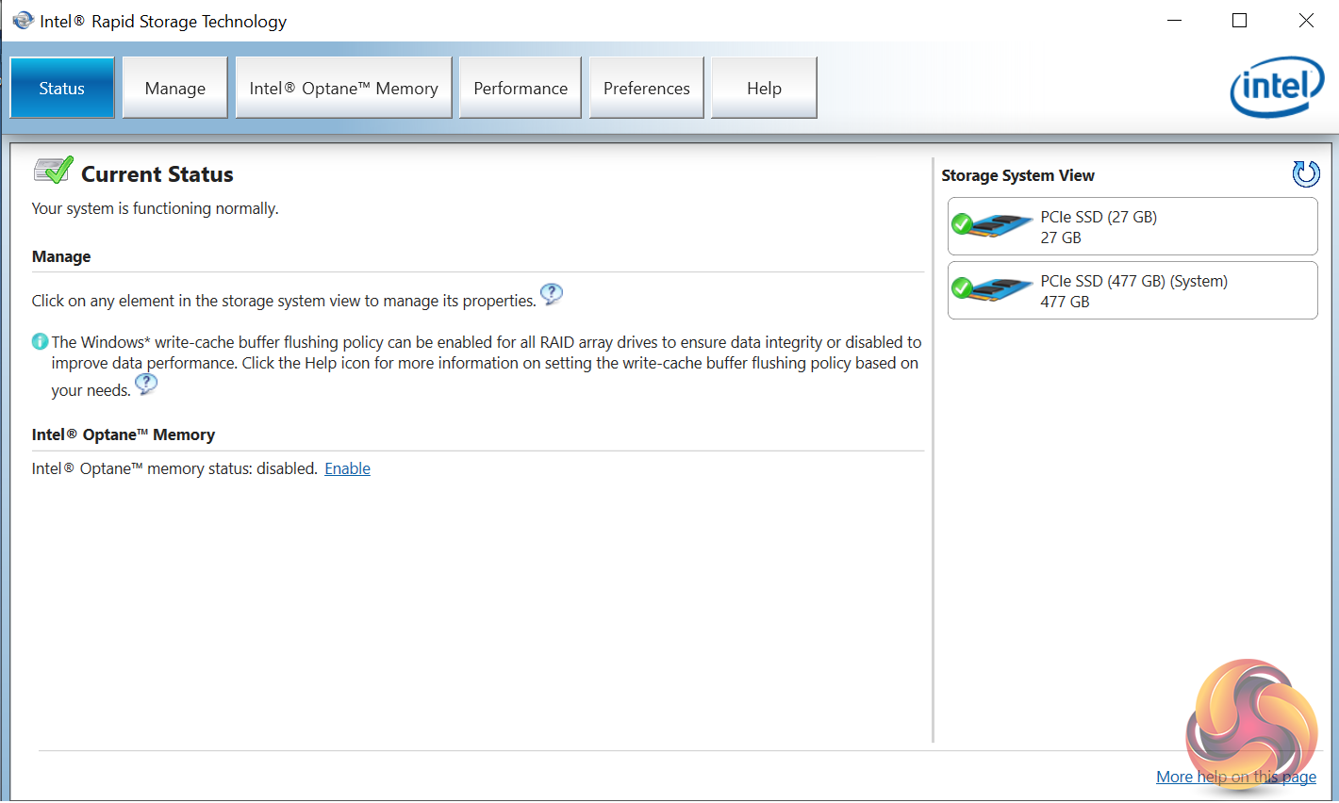Click 'Intel® Optane™ memory status: disabled.' text

[x=174, y=468]
